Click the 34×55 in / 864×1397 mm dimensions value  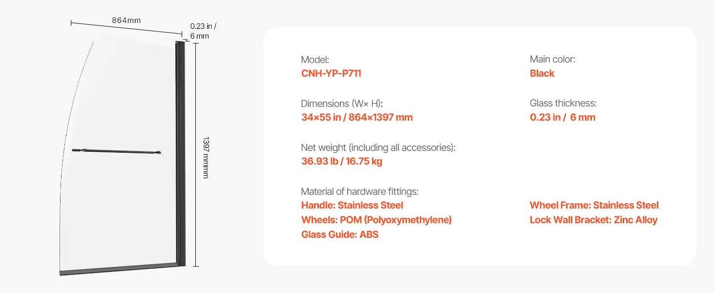coord(357,118)
